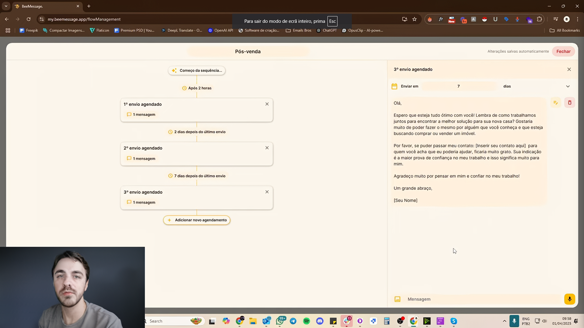Click the Enviar em days number field
Image resolution: width=584 pixels, height=328 pixels.
coord(459,86)
